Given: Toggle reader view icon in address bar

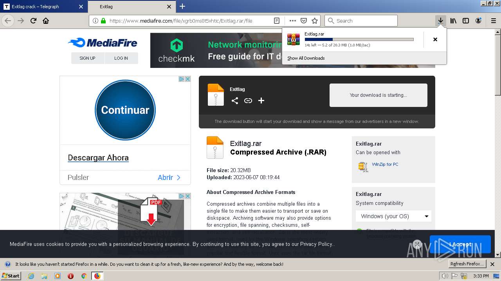Looking at the screenshot, I should (277, 21).
